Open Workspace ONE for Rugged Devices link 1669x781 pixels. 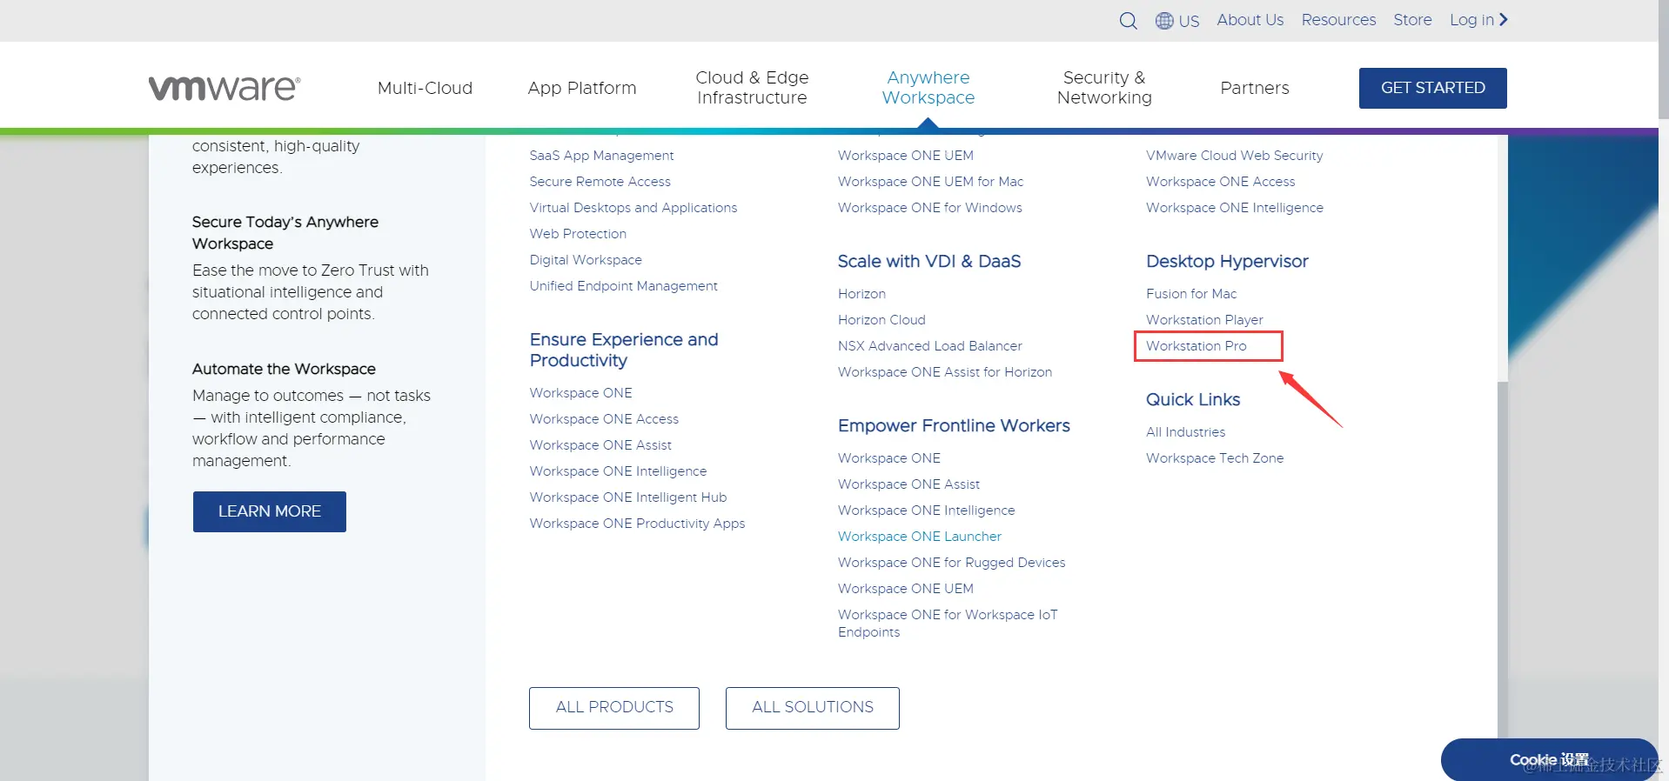coord(951,563)
